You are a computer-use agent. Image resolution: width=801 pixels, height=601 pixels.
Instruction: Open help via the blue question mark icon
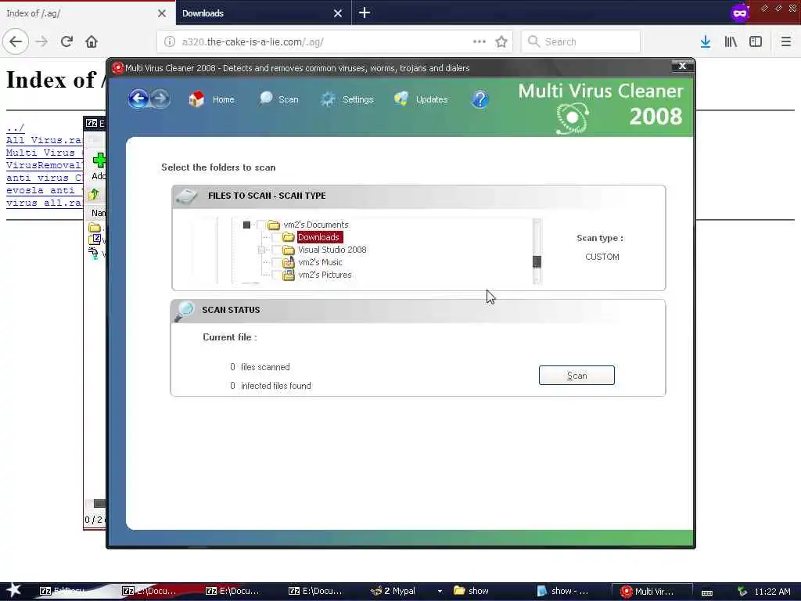click(x=480, y=99)
